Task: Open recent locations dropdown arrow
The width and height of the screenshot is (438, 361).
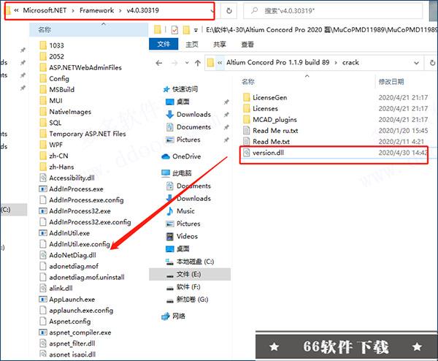Action: point(187,63)
